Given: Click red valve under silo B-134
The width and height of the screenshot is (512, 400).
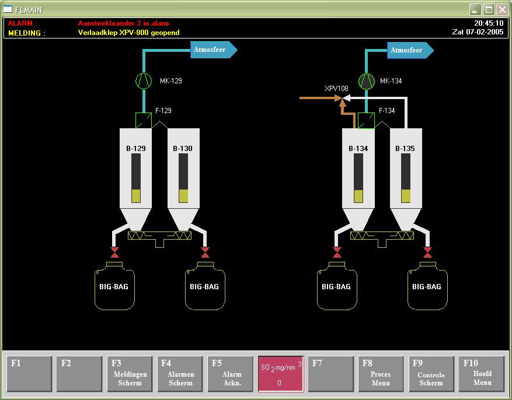Looking at the screenshot, I should (337, 252).
